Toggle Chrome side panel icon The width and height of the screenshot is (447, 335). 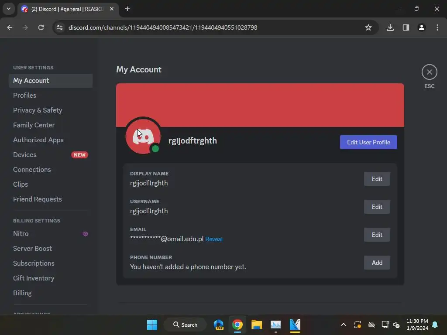[x=406, y=27]
